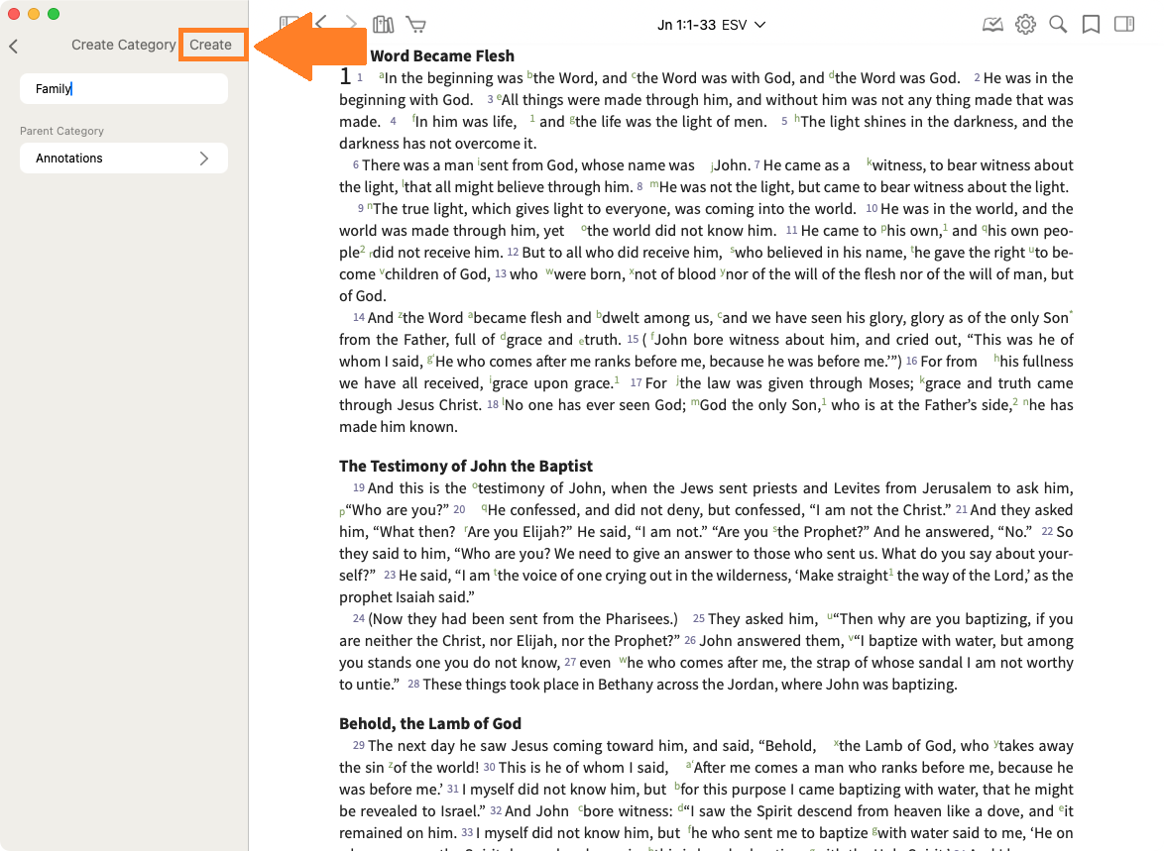The image size is (1164, 851).
Task: Open the reading plan icon
Action: tap(992, 25)
